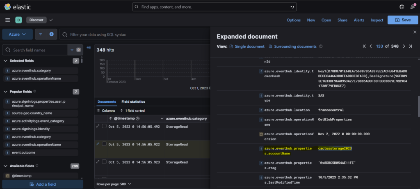Go to the next document arrow
The image size is (420, 189).
click(404, 46)
